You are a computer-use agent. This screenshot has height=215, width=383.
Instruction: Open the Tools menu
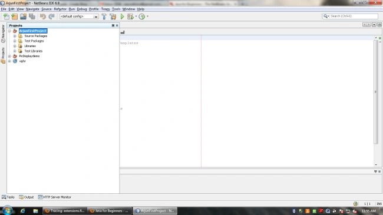coord(116,9)
